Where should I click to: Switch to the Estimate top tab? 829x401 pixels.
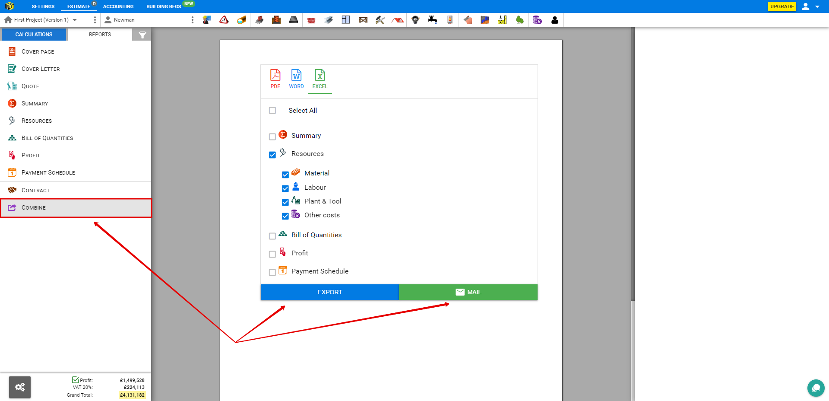point(79,6)
